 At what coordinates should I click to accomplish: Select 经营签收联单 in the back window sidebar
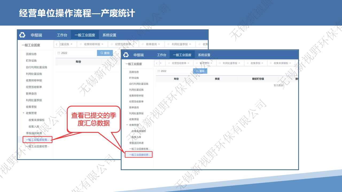34,87
